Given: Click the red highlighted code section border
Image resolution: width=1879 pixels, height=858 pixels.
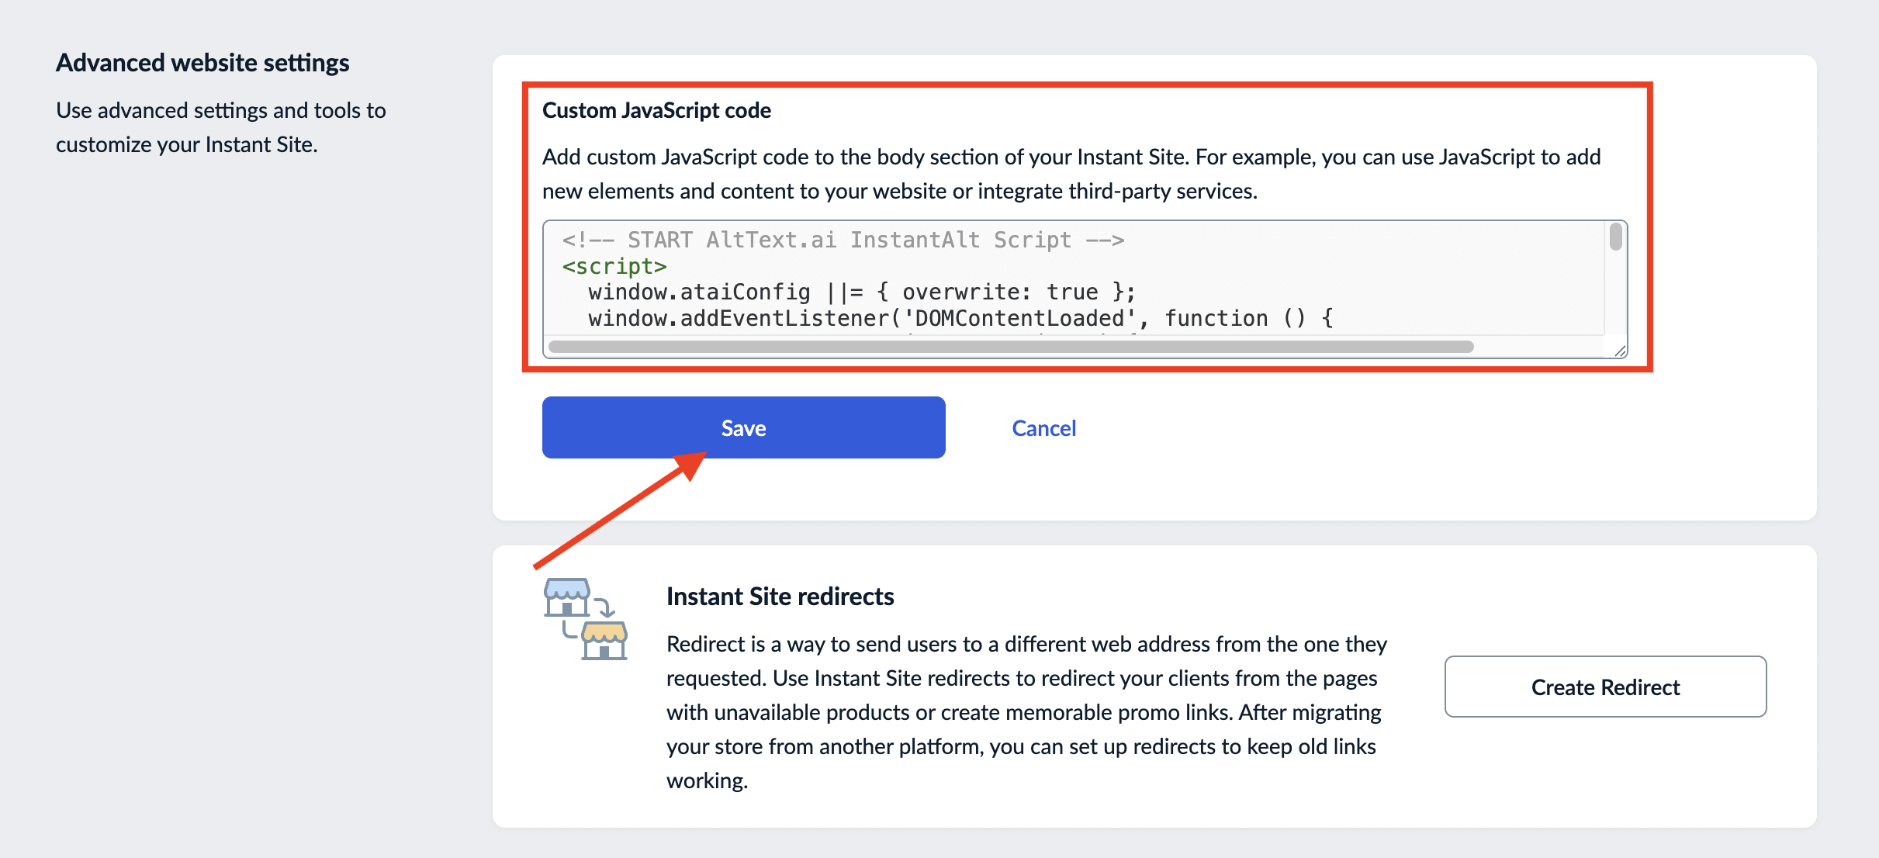Looking at the screenshot, I should click(1087, 82).
